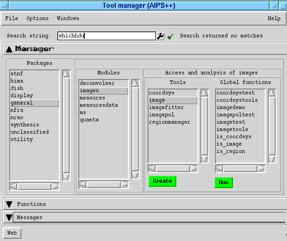Click Modules list scroll down arrow

point(135,175)
